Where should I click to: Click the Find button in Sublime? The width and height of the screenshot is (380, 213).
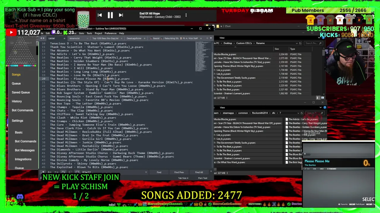coord(159,172)
